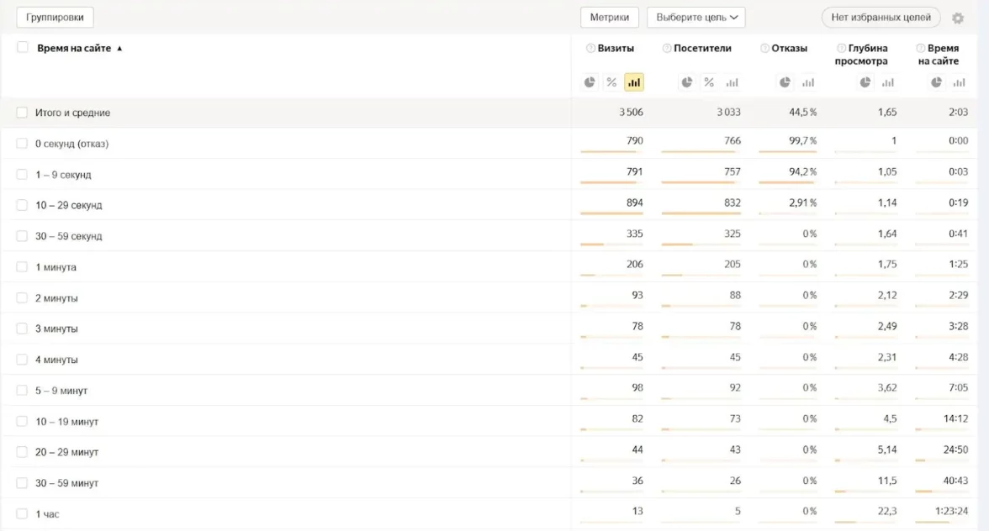This screenshot has height=531, width=989.
Task: Sort the table by Визиты column
Action: pyautogui.click(x=616, y=49)
